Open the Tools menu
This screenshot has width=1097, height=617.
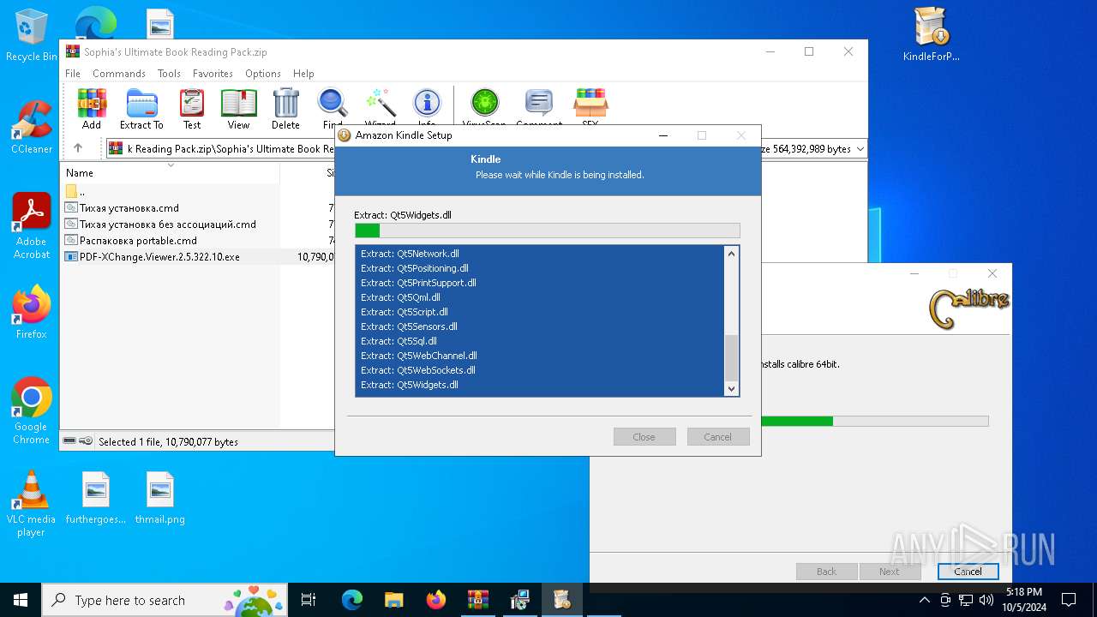pyautogui.click(x=169, y=74)
